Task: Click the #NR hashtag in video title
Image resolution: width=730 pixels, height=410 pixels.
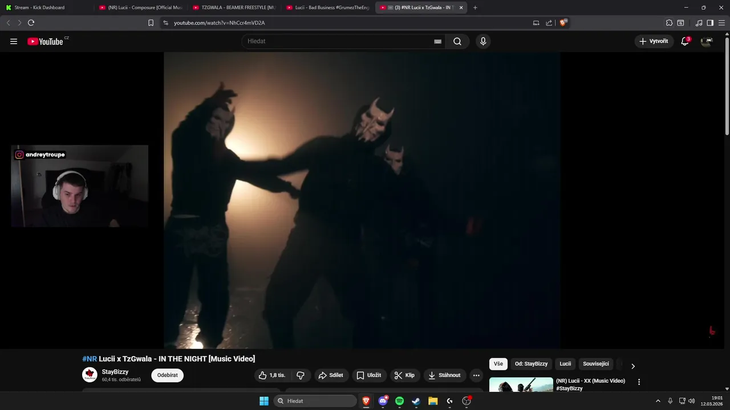Action: pyautogui.click(x=90, y=359)
